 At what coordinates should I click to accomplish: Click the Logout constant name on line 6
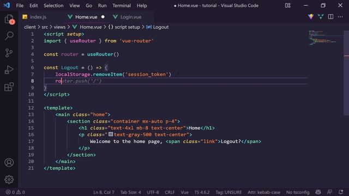[70, 68]
